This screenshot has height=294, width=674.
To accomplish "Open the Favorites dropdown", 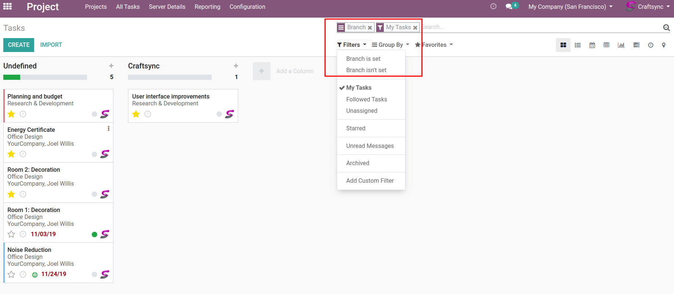I will (434, 45).
